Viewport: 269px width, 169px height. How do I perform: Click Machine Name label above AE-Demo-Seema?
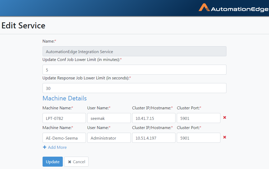point(58,128)
